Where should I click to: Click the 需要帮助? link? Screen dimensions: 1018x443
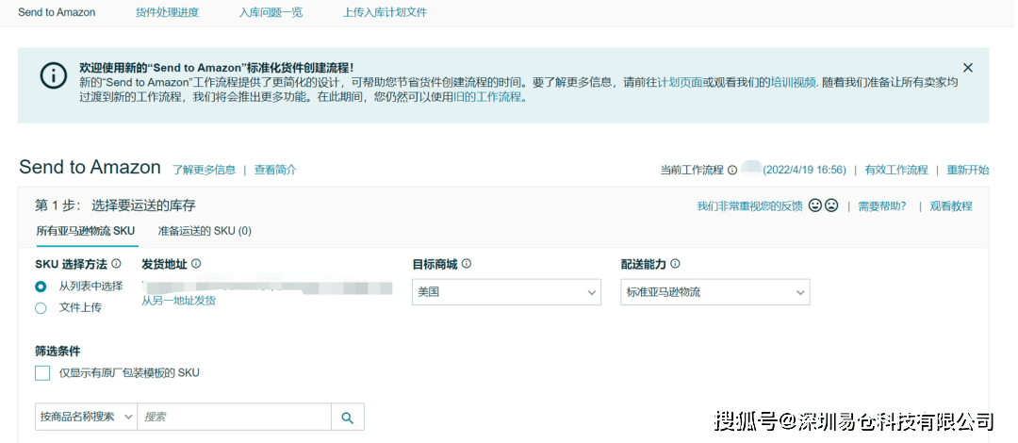coord(882,205)
